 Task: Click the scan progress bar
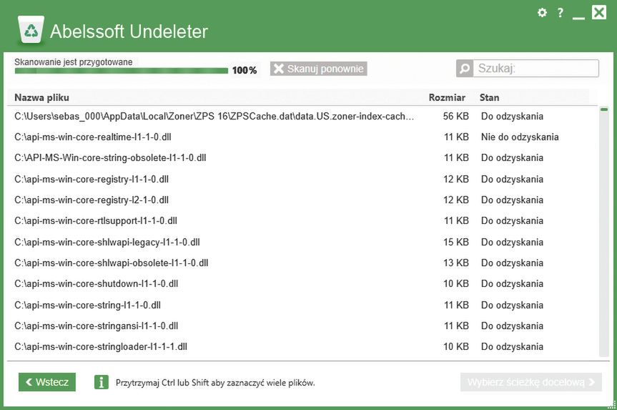pyautogui.click(x=122, y=71)
